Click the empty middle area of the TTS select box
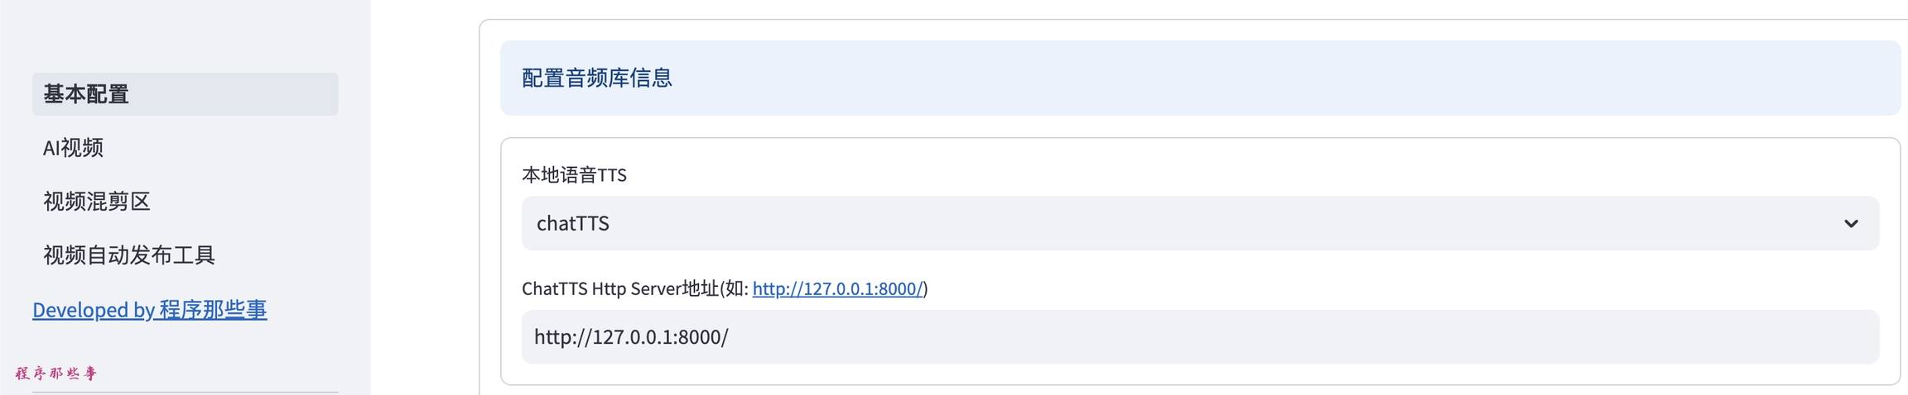This screenshot has width=1908, height=395. tap(1159, 224)
